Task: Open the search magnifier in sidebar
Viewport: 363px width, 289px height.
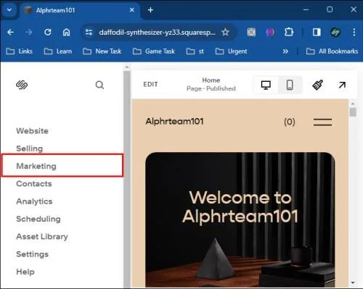Action: click(x=99, y=85)
